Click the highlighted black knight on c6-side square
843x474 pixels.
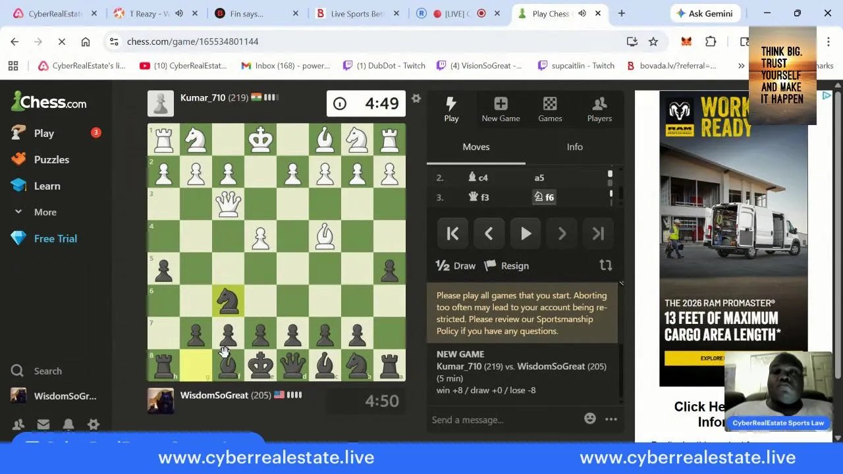click(228, 300)
